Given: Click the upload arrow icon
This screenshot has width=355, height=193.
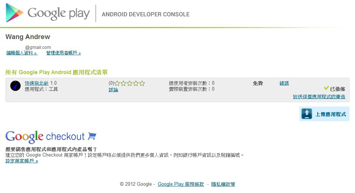Looking at the screenshot, I should 306,114.
